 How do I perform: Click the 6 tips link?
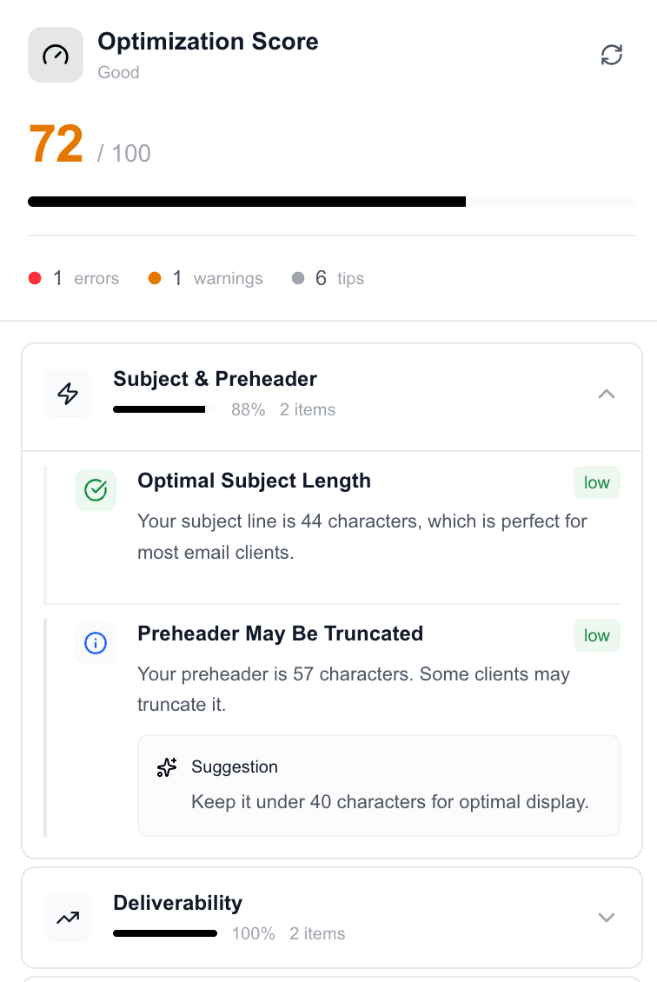pos(339,278)
